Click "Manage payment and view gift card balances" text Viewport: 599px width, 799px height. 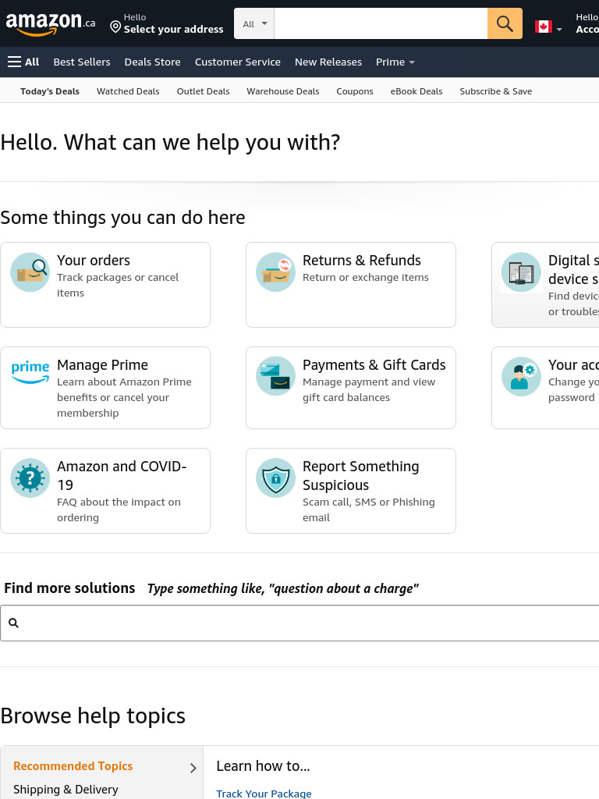[369, 389]
